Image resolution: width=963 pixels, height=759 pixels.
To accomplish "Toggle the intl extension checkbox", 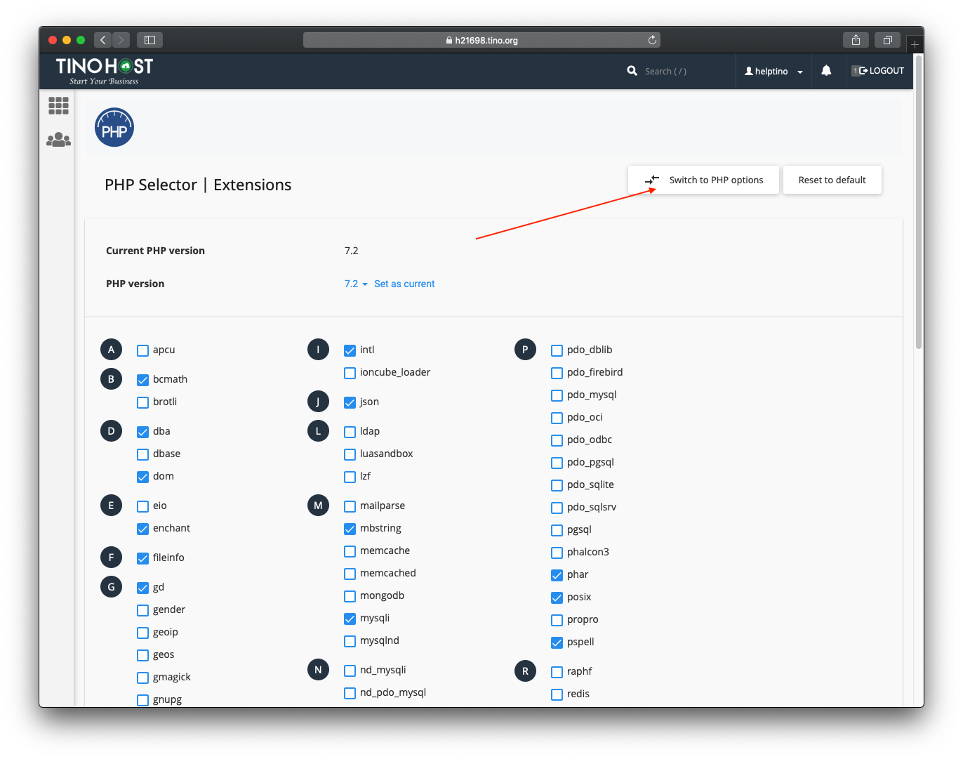I will [x=350, y=350].
